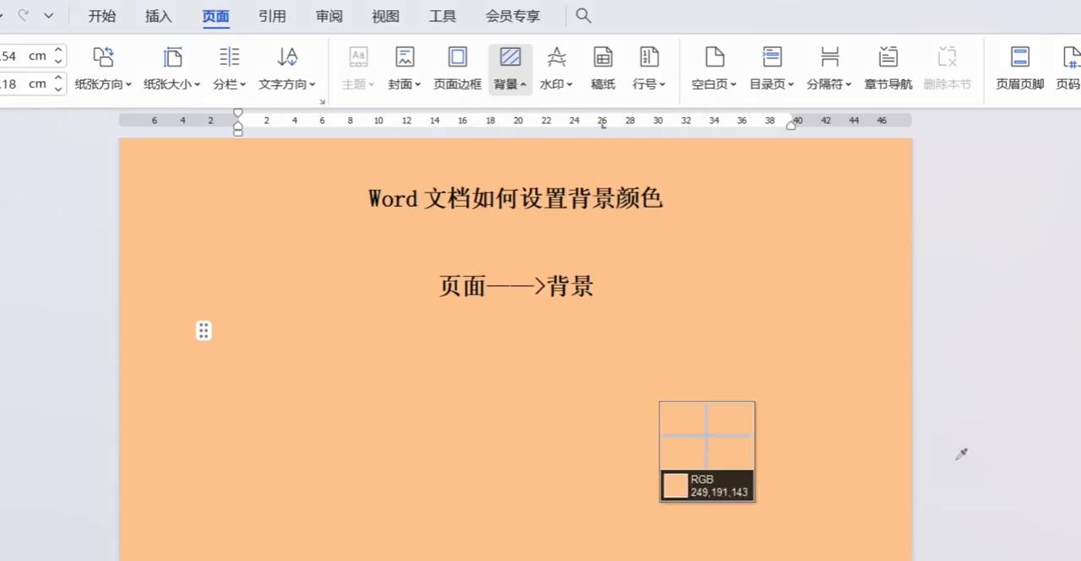1081x561 pixels.
Task: Expand the 水印 dropdown arrow
Action: pos(570,84)
